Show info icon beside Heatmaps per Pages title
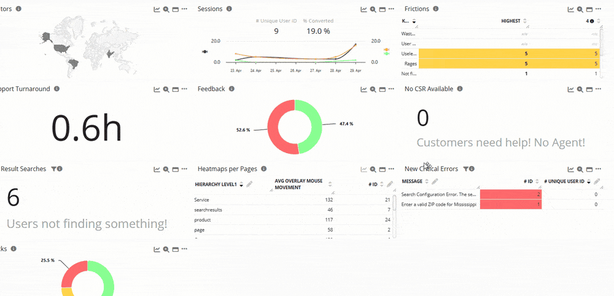614x296 pixels. [x=263, y=169]
